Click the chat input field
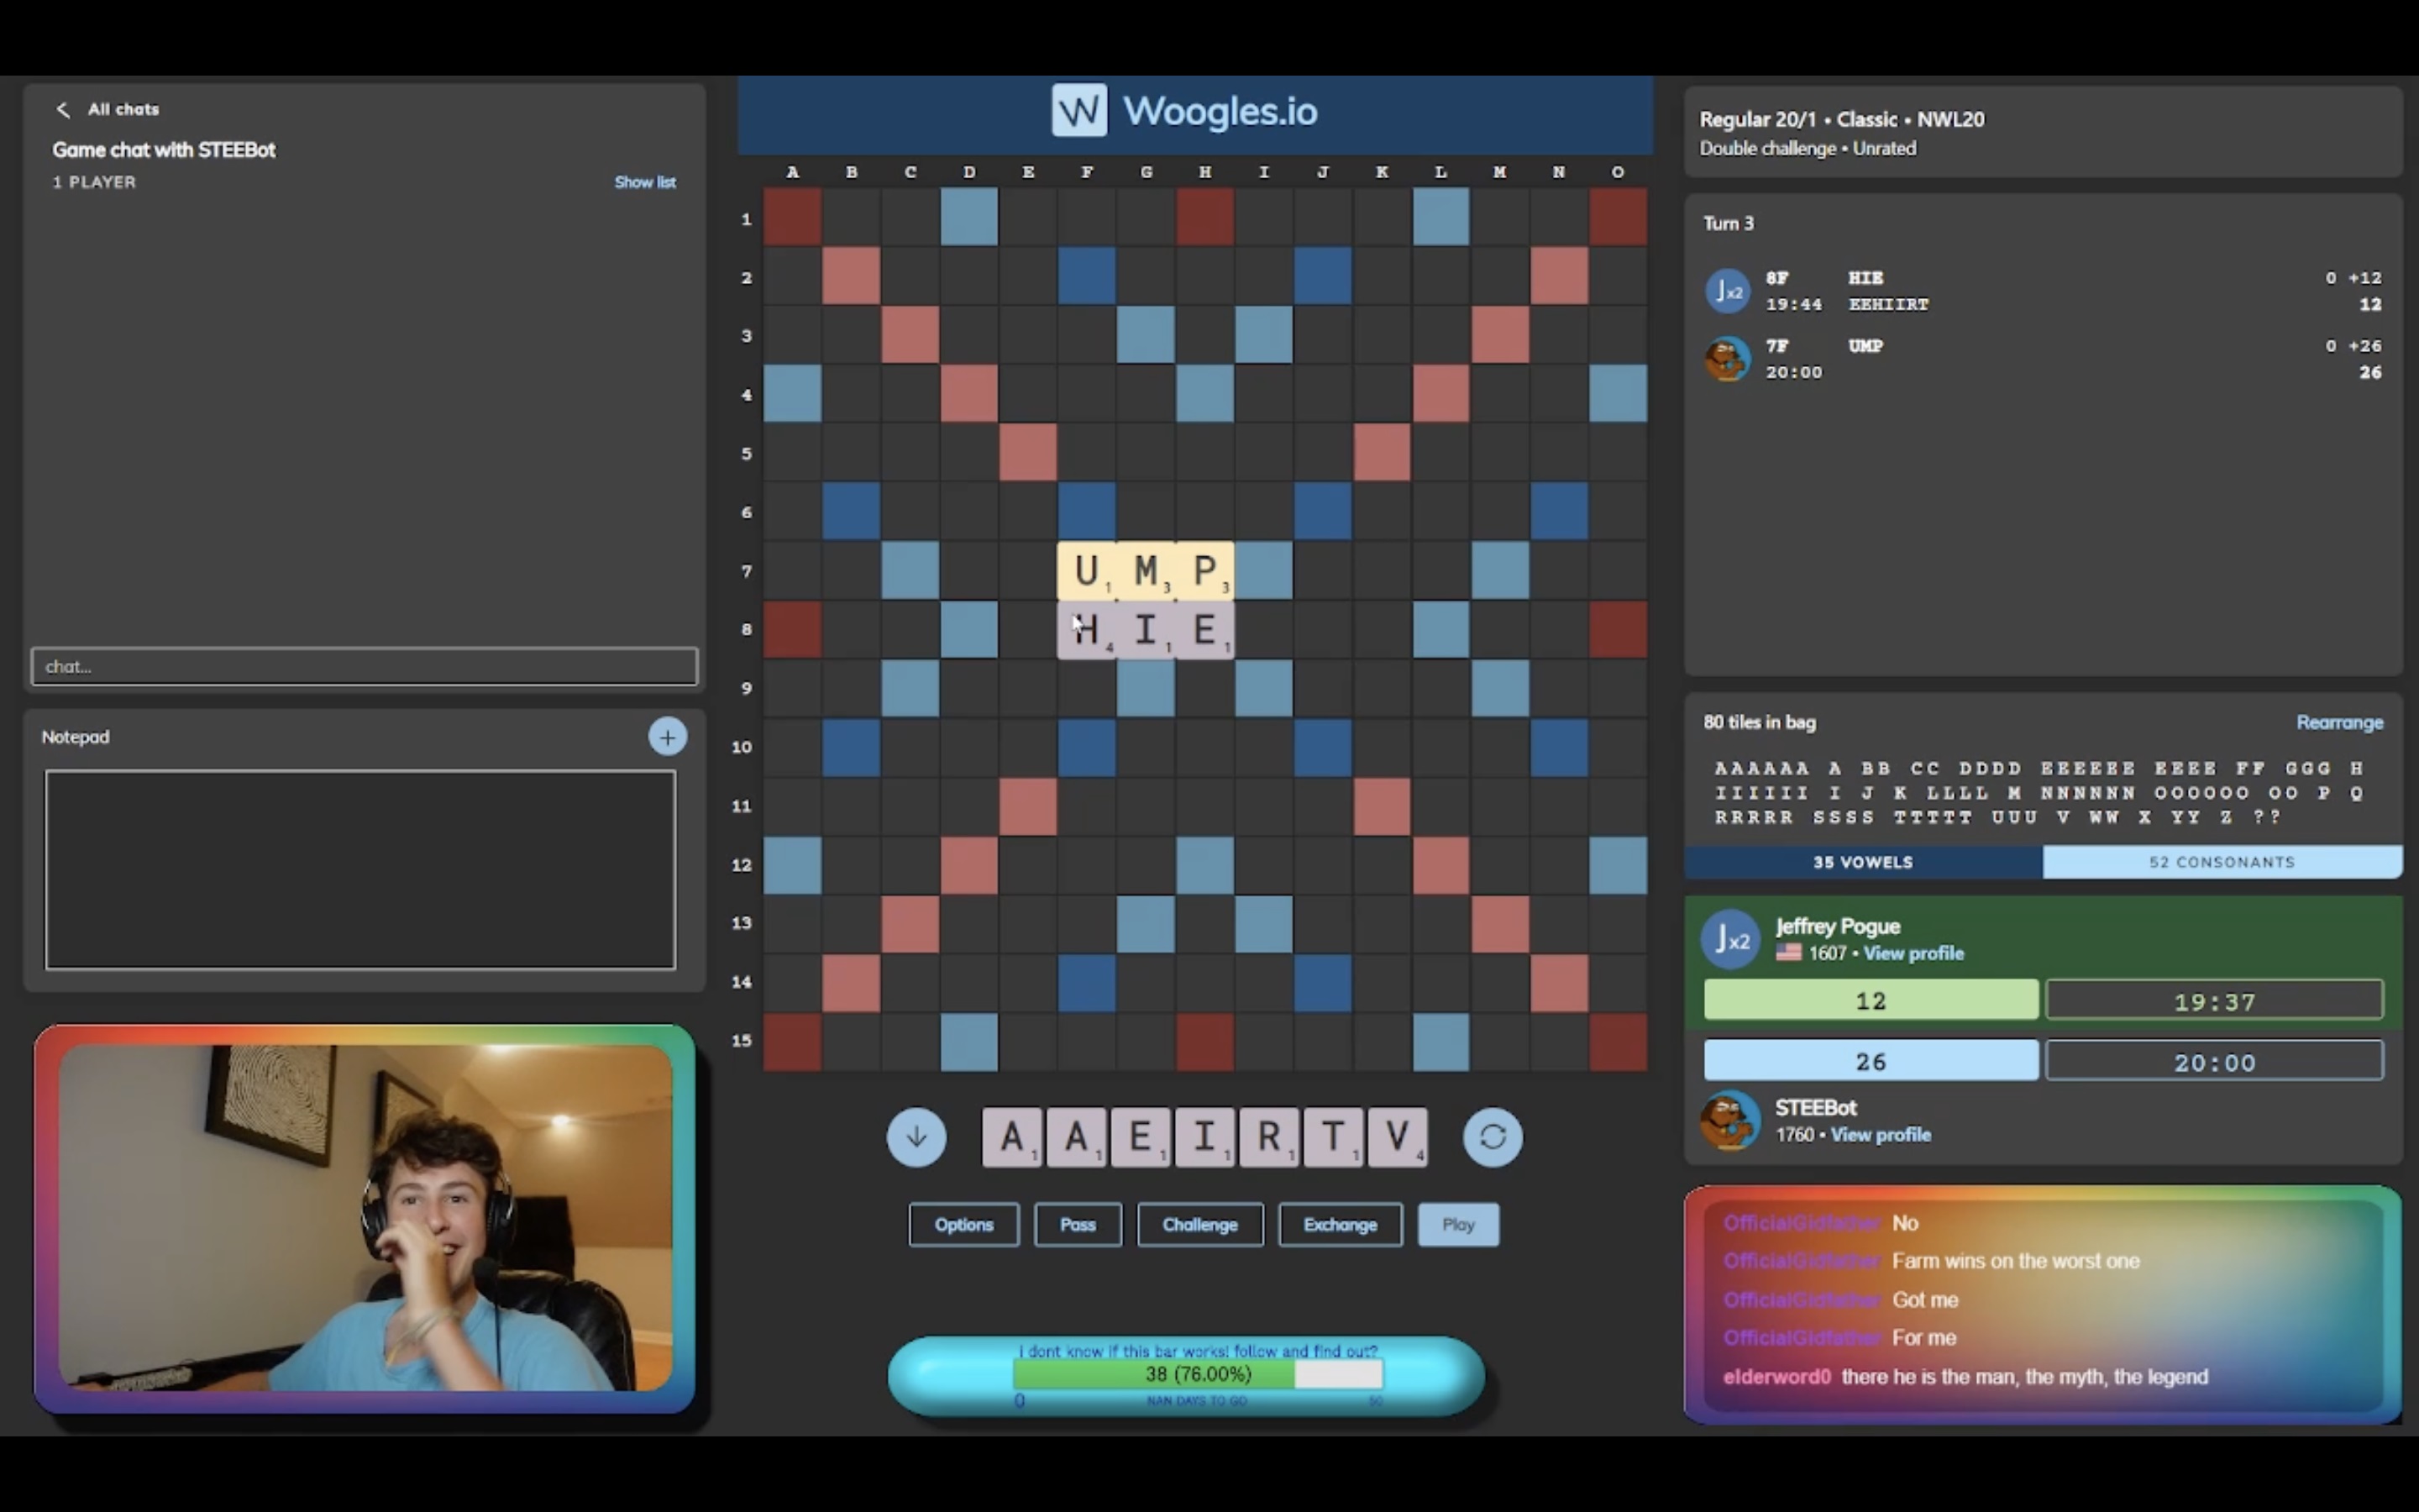2419x1512 pixels. [x=364, y=666]
